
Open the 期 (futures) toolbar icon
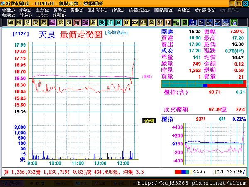(27, 22)
